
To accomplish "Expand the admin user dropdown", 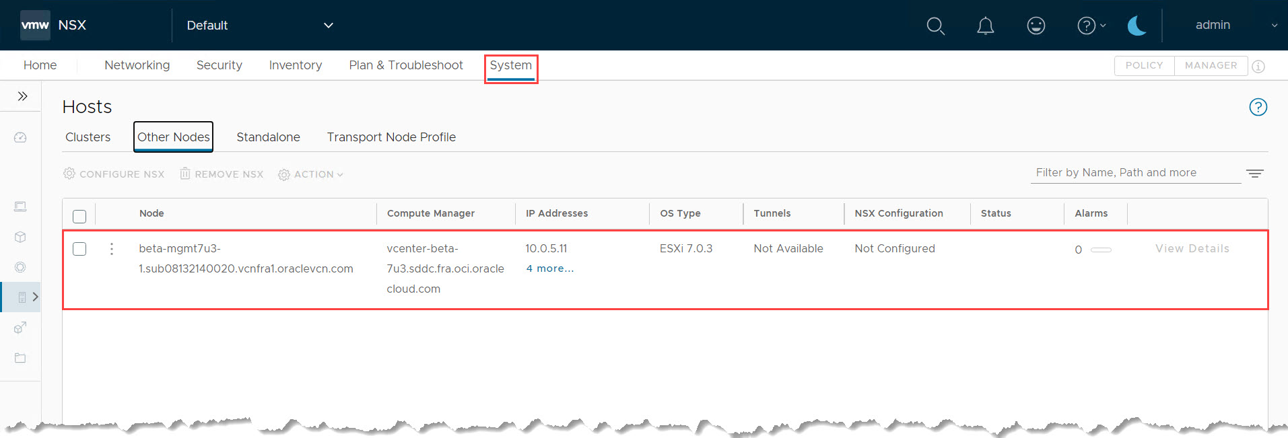I will (x=1236, y=25).
